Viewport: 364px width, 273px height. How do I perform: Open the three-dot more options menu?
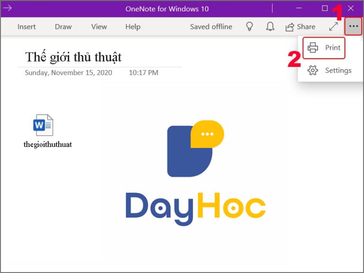click(353, 26)
